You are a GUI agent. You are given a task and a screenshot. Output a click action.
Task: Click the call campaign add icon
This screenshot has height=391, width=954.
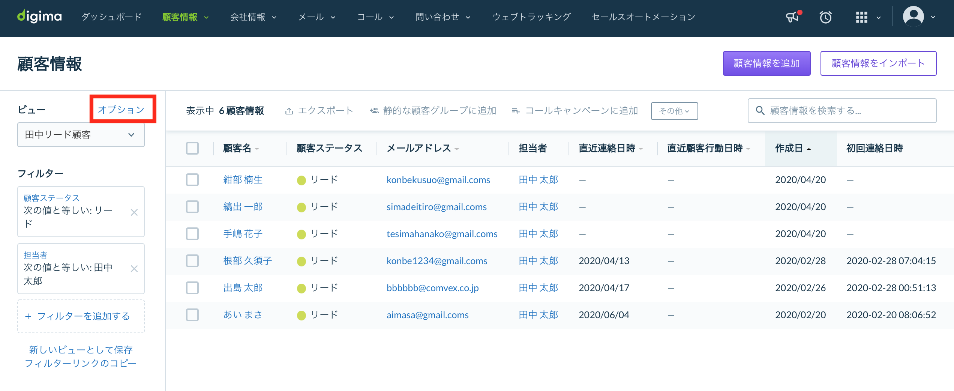click(x=516, y=111)
